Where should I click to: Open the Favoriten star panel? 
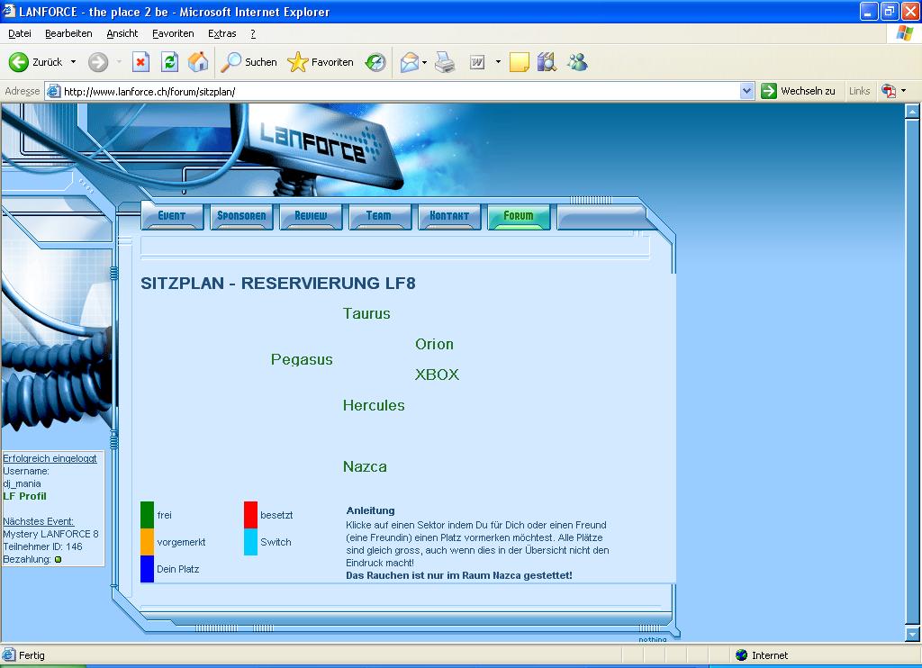321,62
